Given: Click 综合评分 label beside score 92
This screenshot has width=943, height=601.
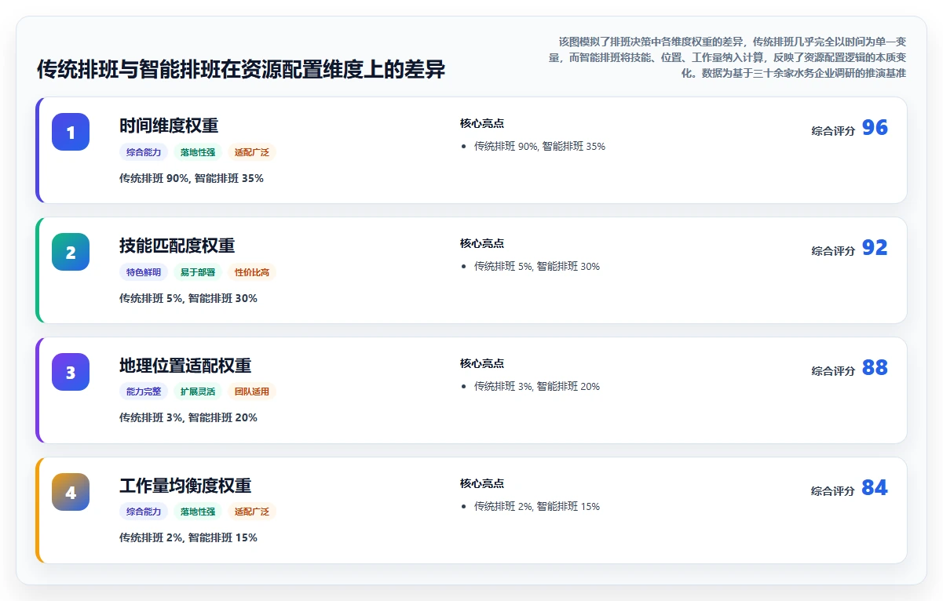Looking at the screenshot, I should pyautogui.click(x=833, y=251).
